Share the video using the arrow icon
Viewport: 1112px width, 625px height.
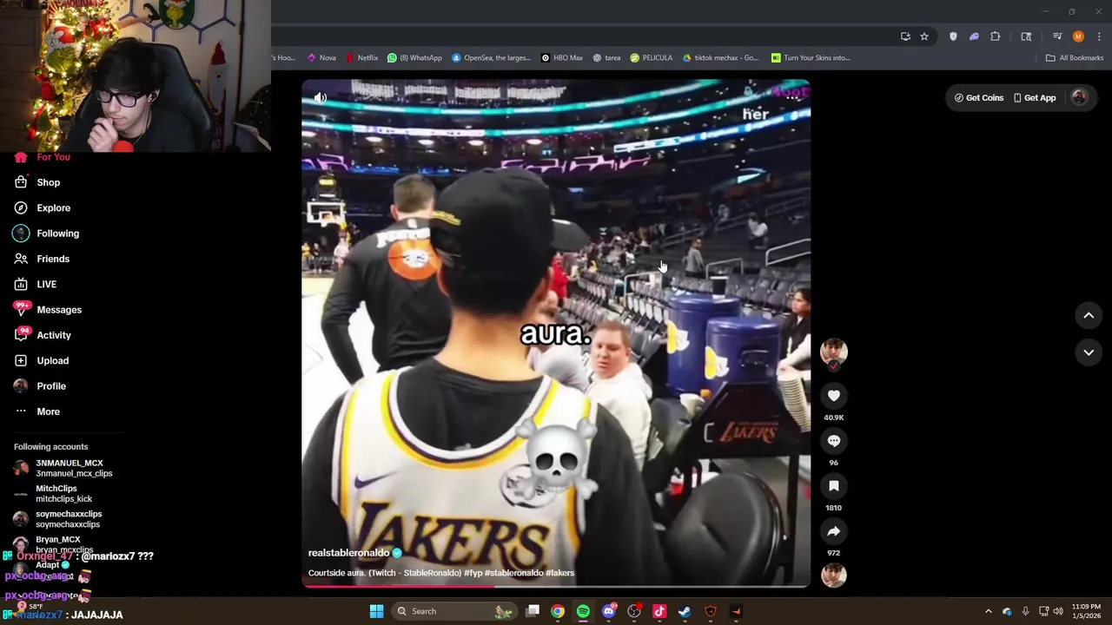tap(833, 531)
